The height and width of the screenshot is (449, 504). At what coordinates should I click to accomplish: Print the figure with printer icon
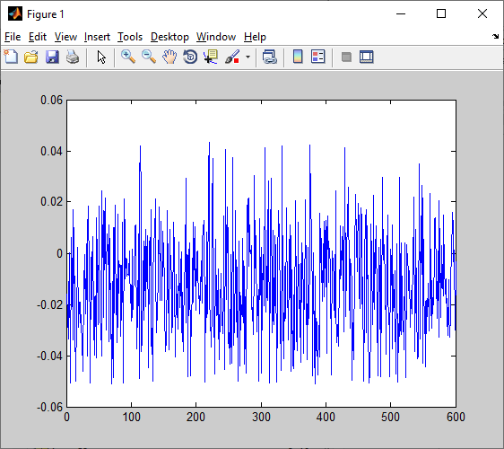(x=73, y=57)
